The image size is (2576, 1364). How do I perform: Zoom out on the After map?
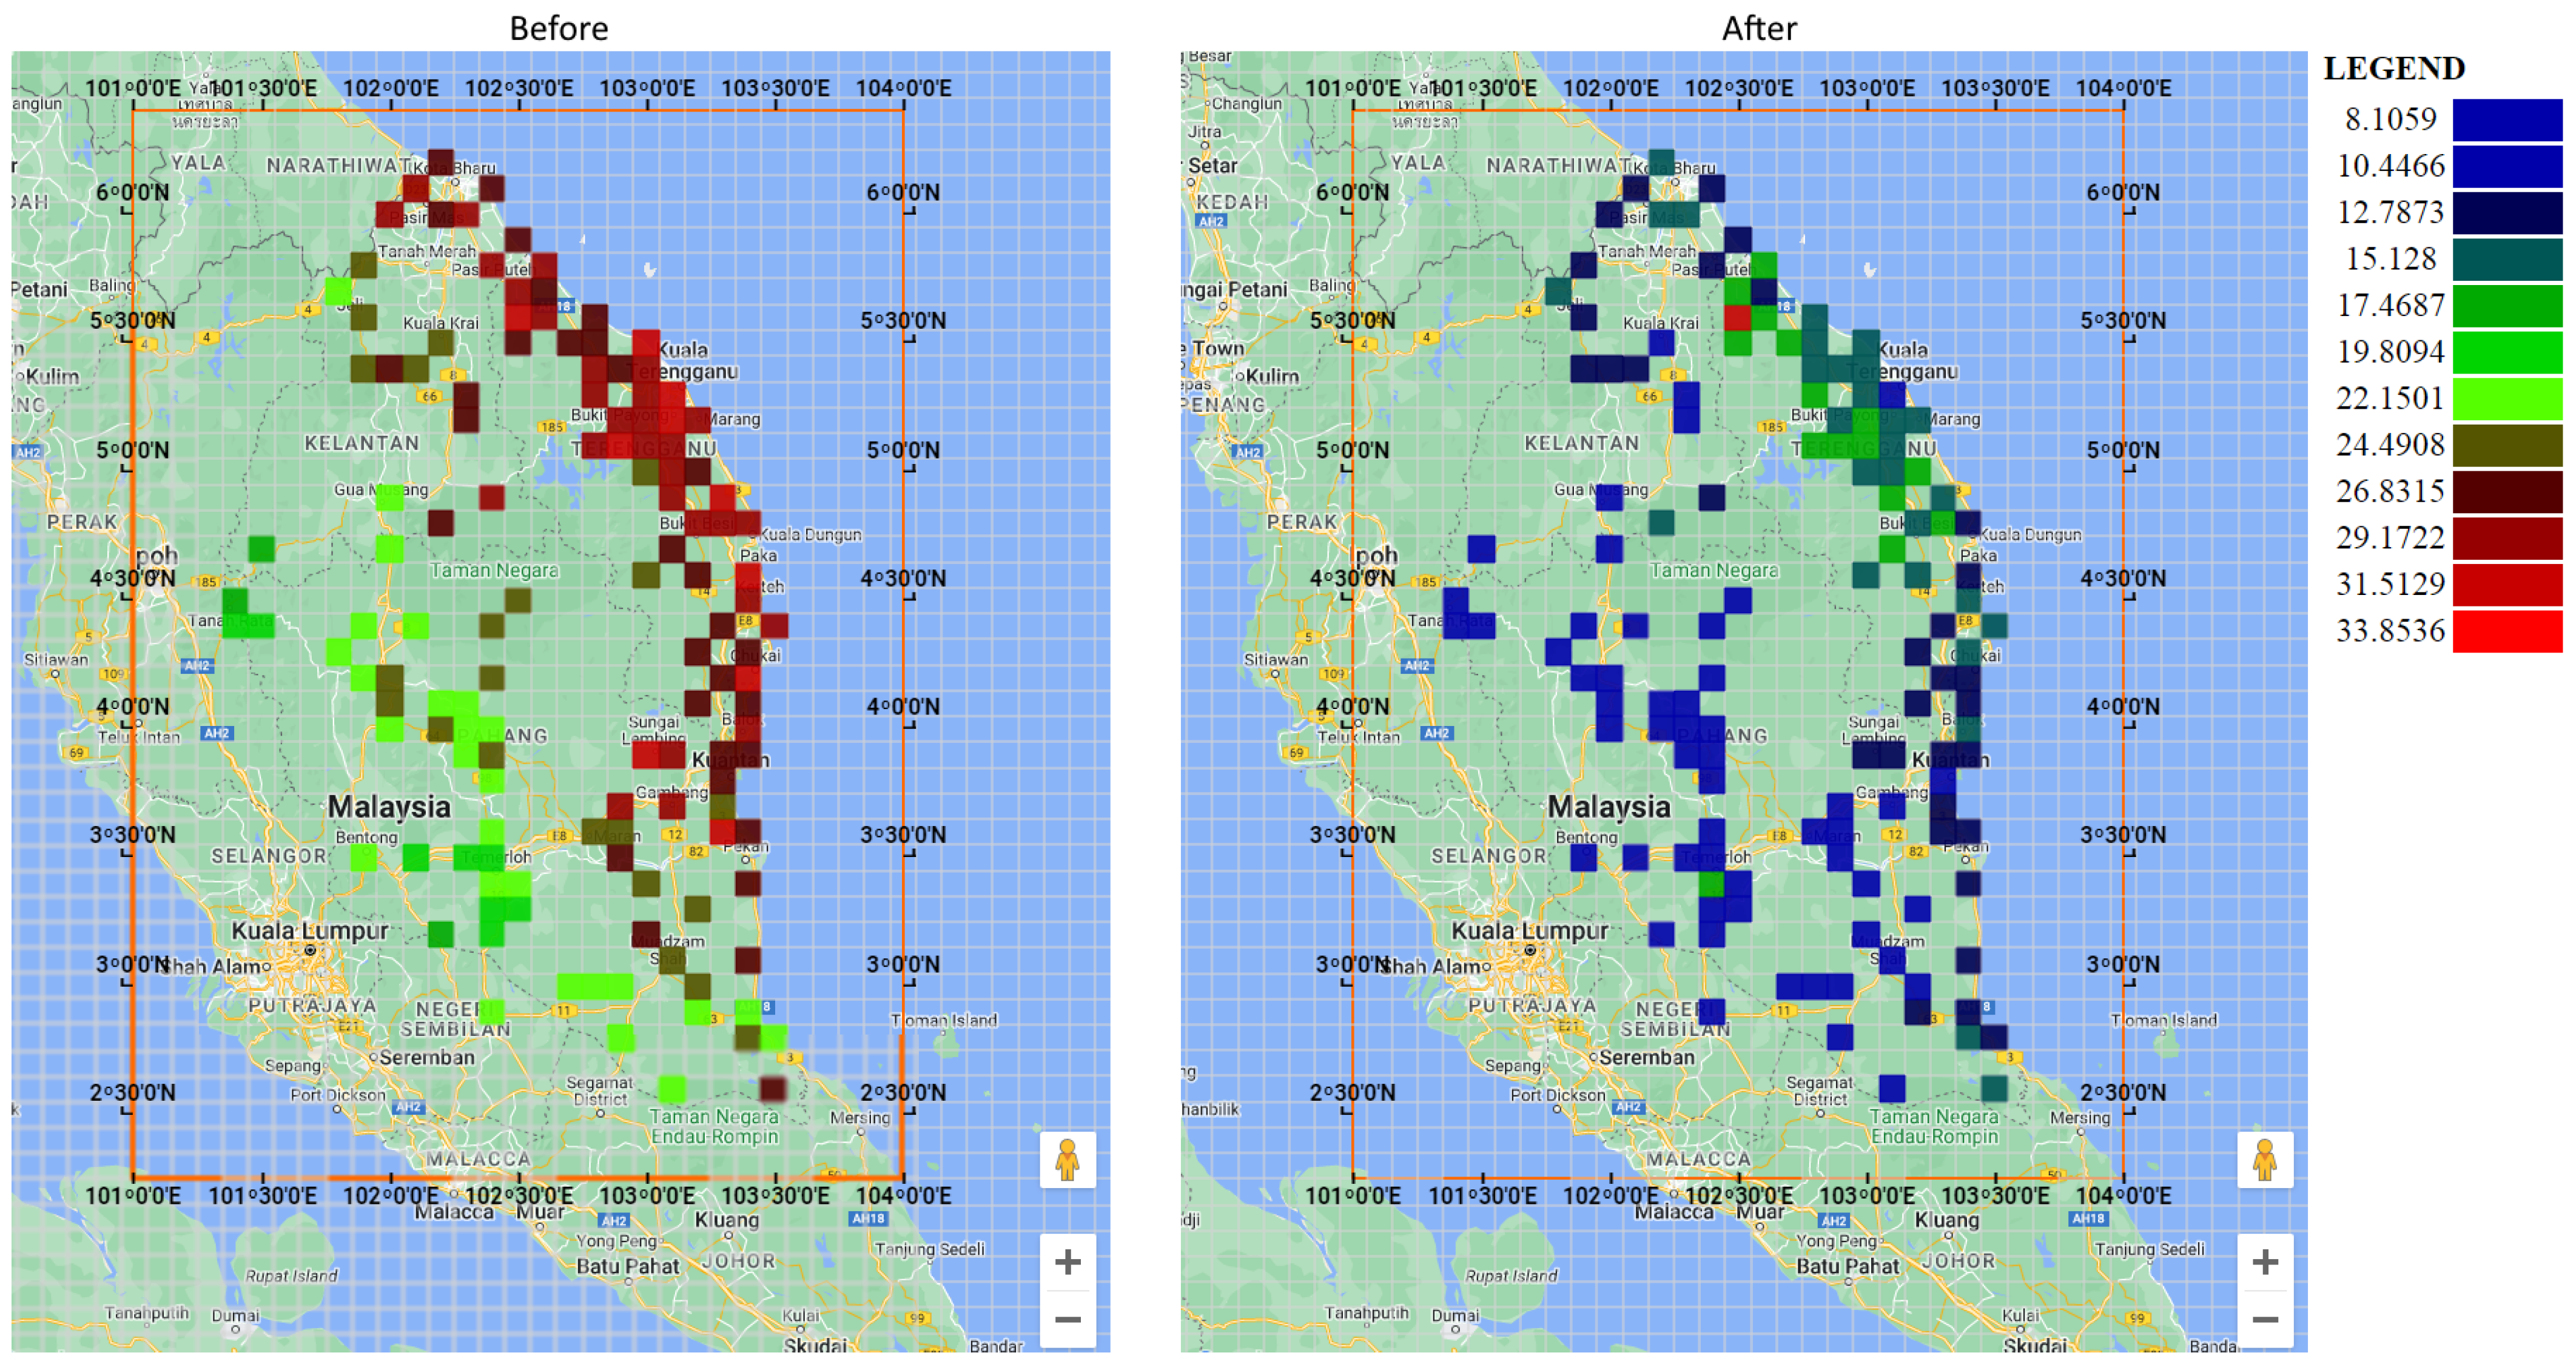click(2265, 1319)
